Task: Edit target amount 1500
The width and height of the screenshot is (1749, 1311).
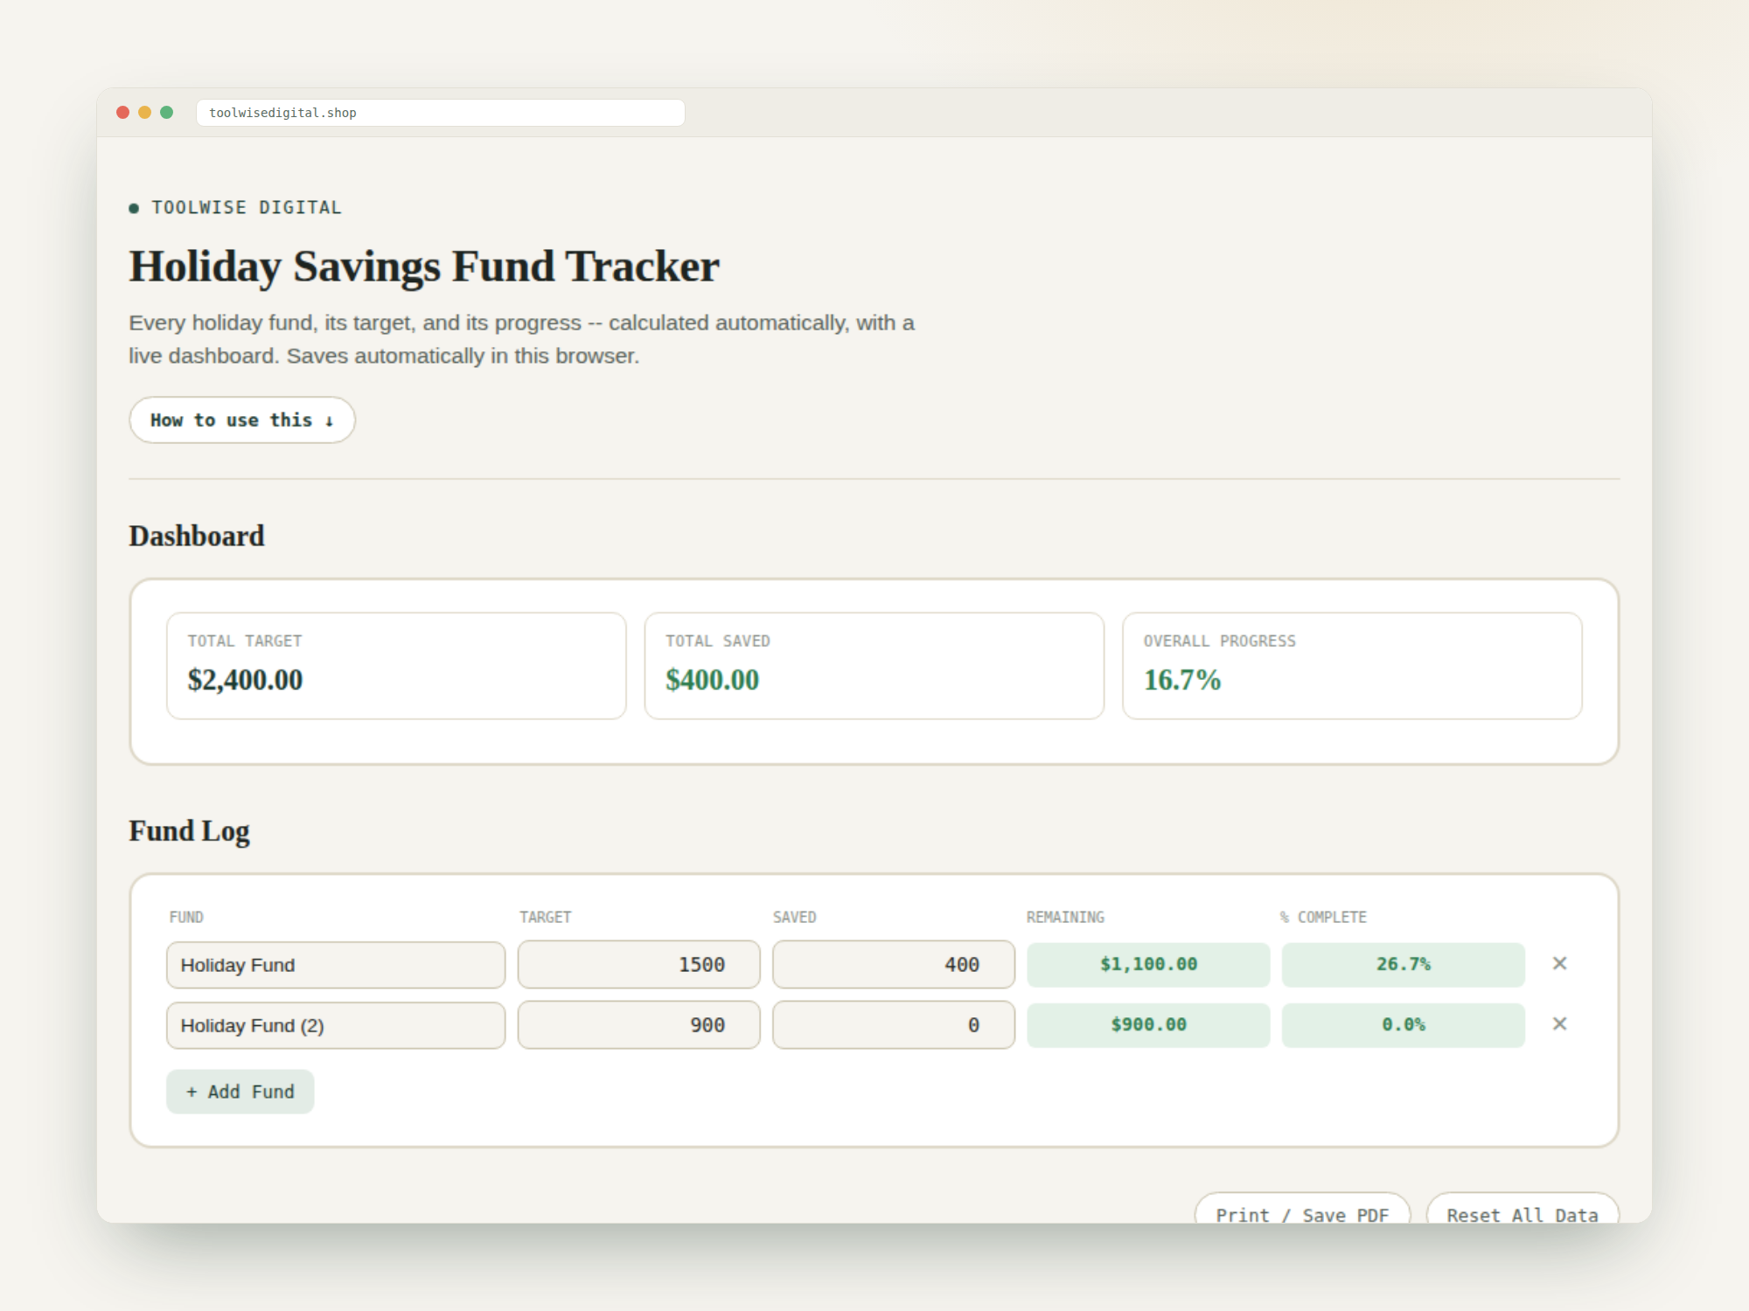Action: (x=639, y=965)
